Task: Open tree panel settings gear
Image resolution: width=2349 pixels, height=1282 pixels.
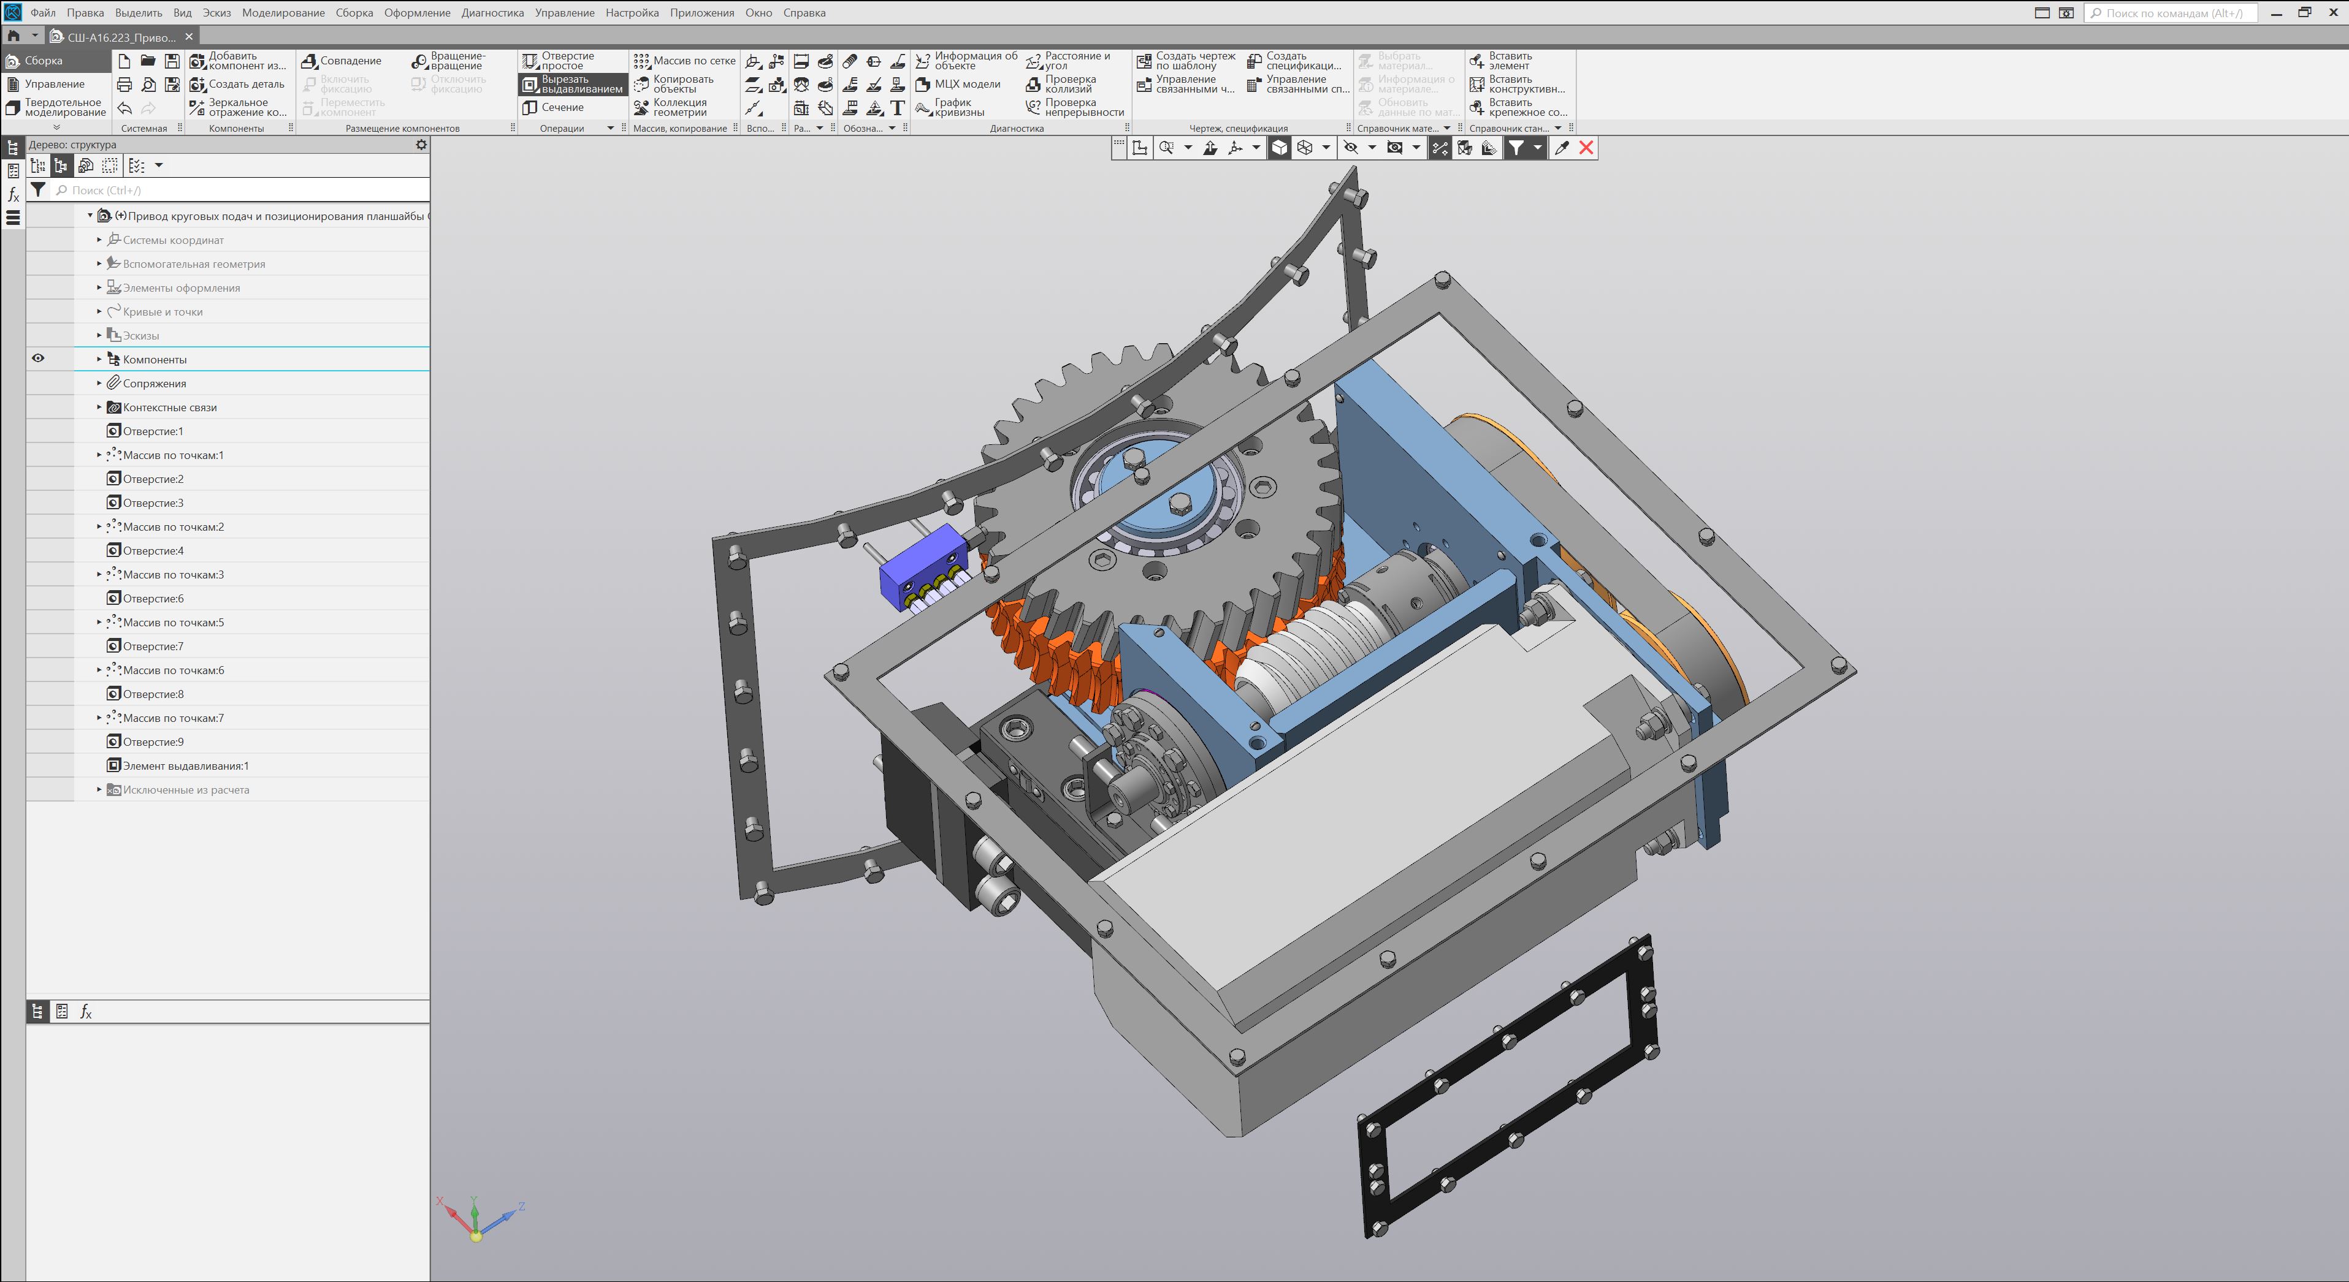Action: coord(421,145)
